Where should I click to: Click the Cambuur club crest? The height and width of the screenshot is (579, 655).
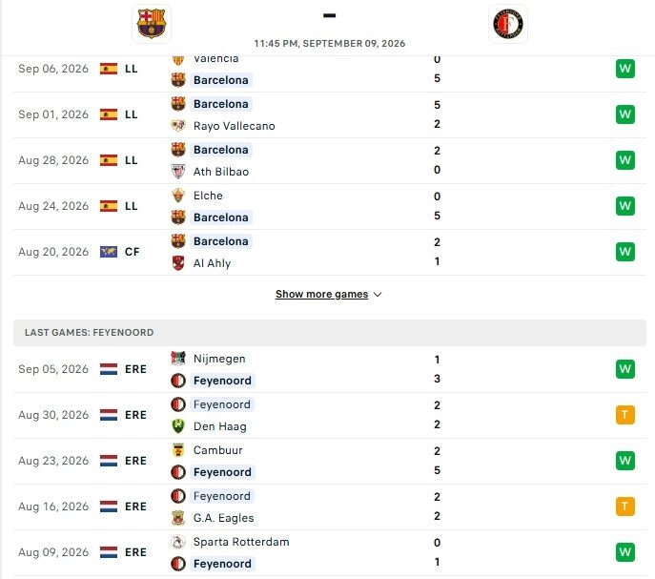pos(178,450)
